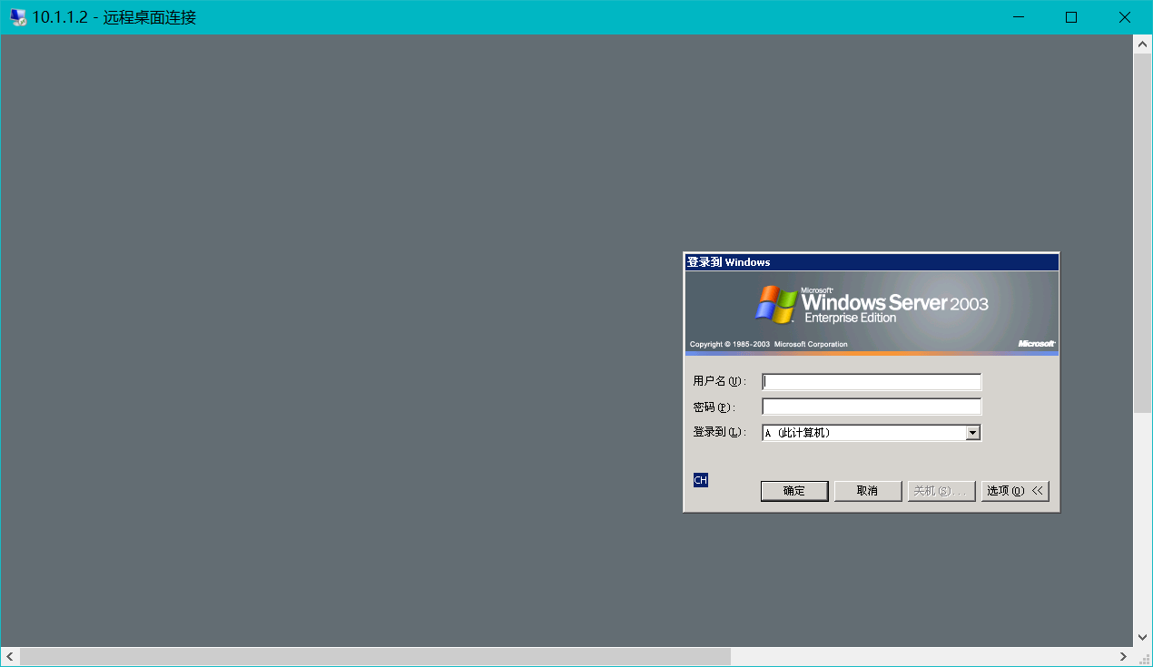
Task: Click the horizontal scrollbar left arrow
Action: point(10,656)
